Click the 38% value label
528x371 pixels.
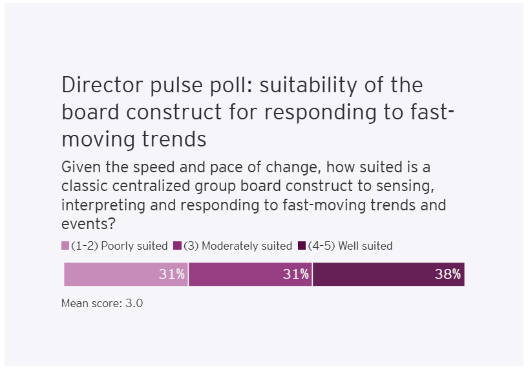[448, 274]
